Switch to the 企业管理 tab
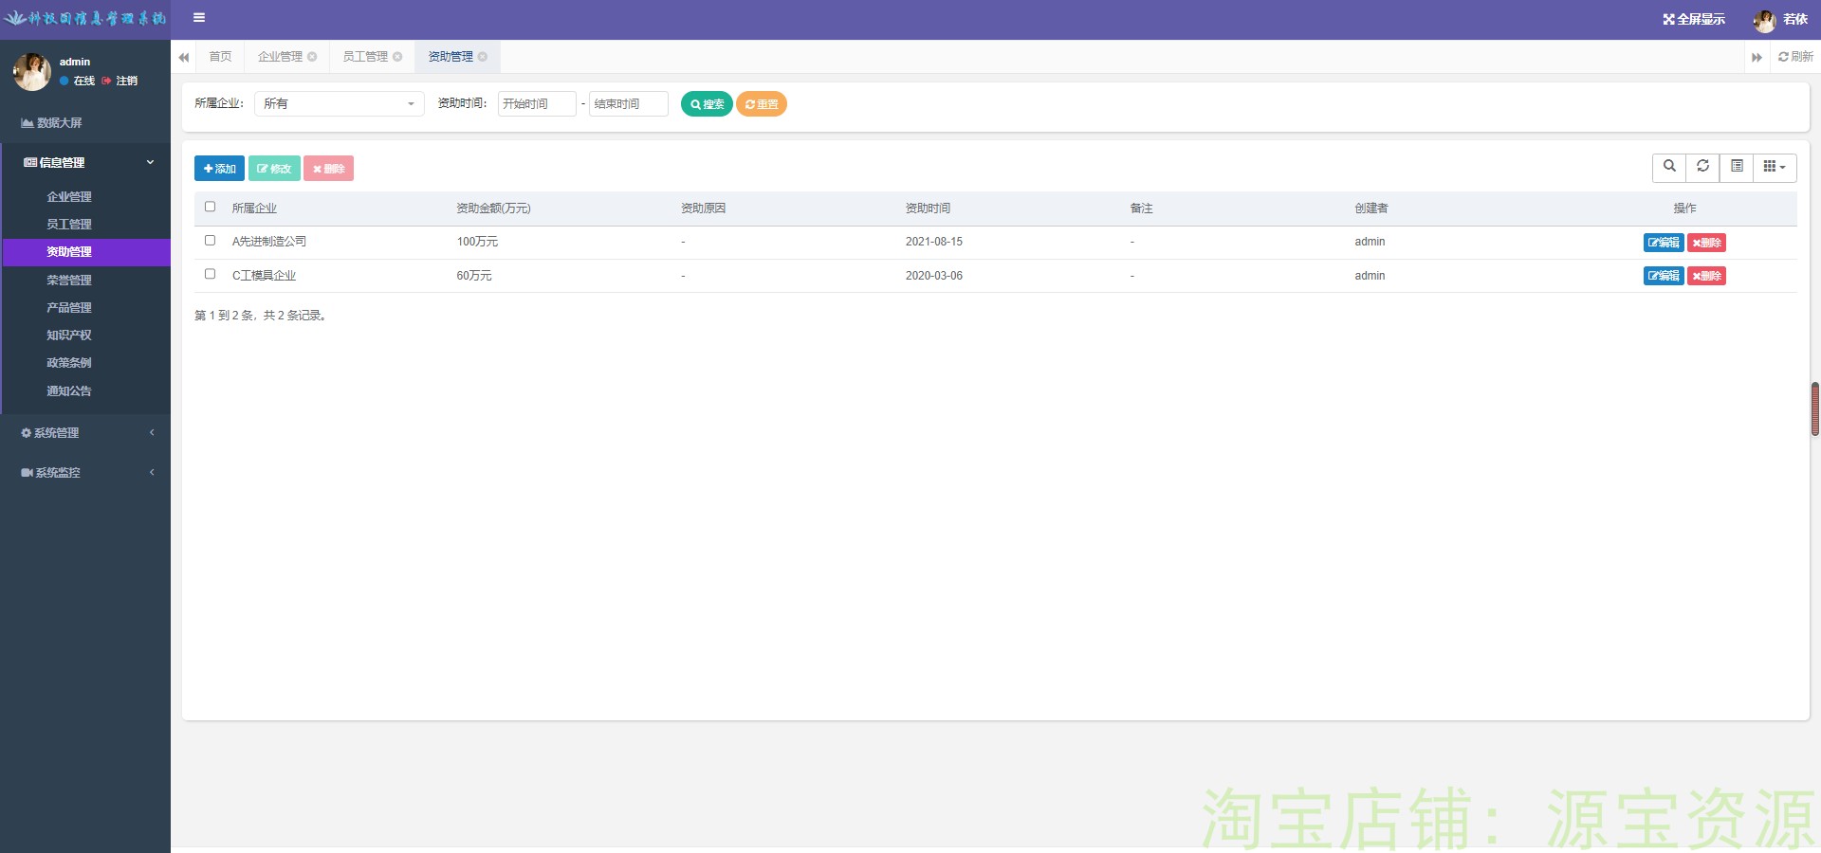 (x=280, y=57)
